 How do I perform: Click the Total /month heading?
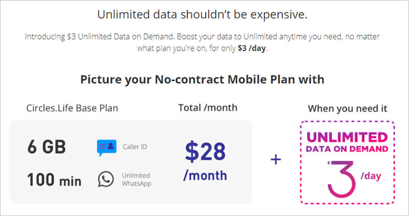(208, 107)
